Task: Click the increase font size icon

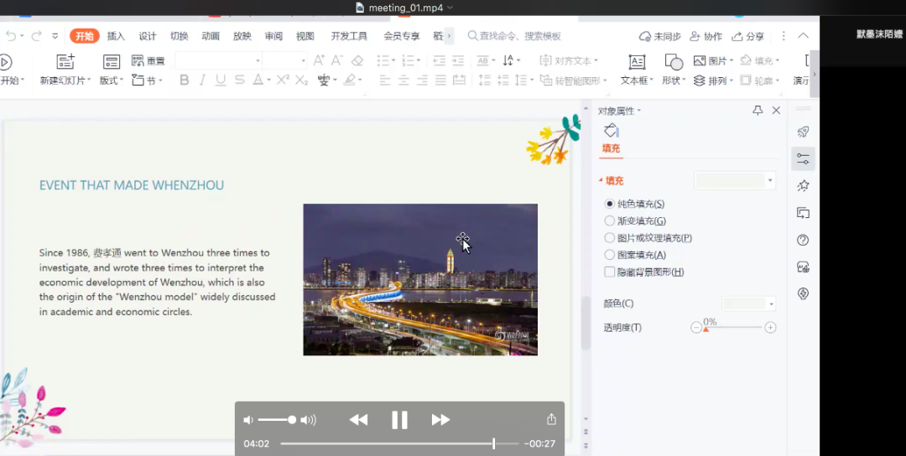Action: coord(319,60)
